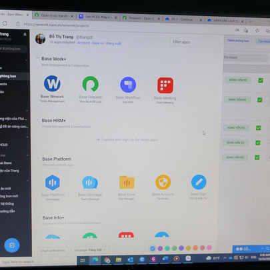Image resolution: width=270 pixels, height=270 pixels.
Task: Launch the Base Platform homepage icon
Action: (53, 183)
